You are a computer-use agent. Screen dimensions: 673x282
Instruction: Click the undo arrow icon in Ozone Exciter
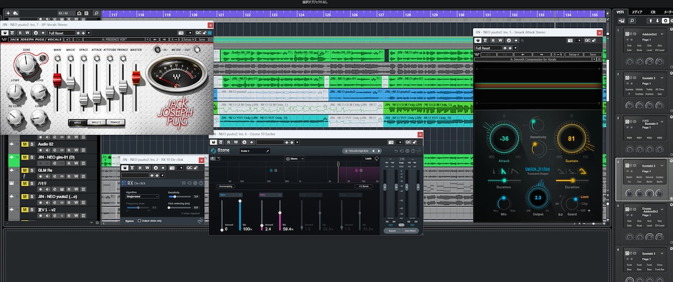[x=396, y=150]
